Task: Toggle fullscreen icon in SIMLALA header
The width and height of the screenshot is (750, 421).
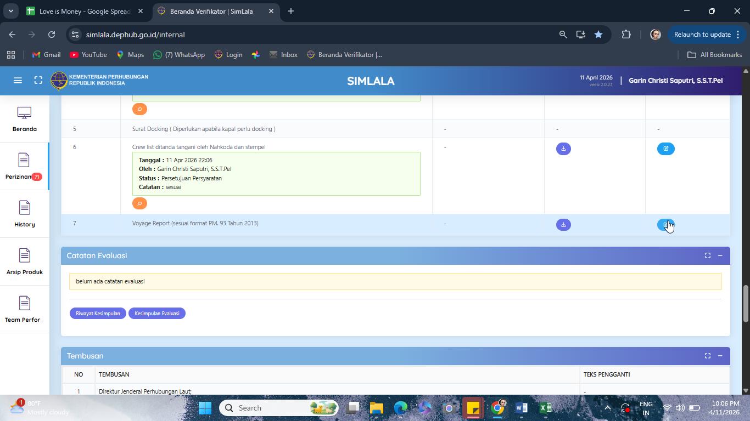Action: pos(38,81)
